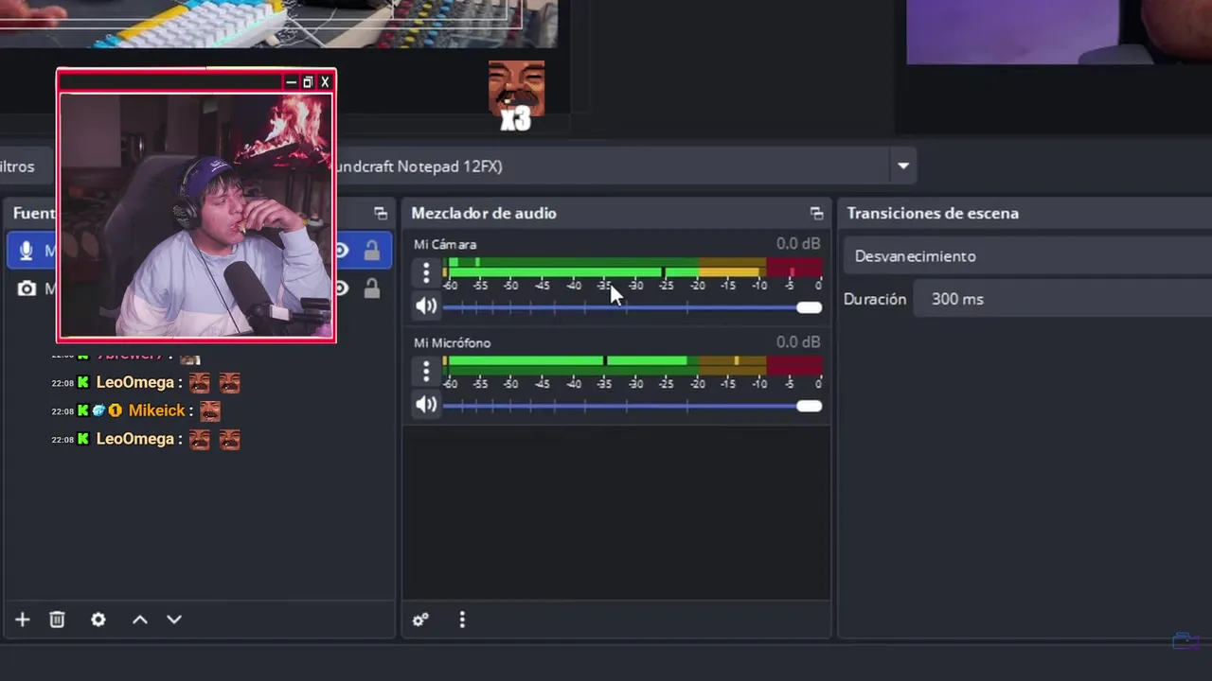
Task: Mute the Mi Micrófono audio channel
Action: pos(426,405)
